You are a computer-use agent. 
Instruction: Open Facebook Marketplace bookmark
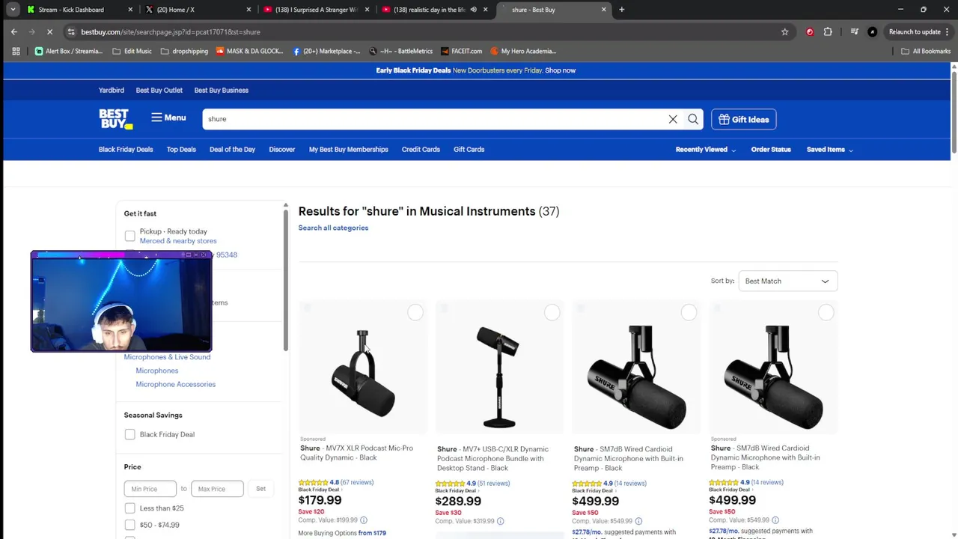pyautogui.click(x=326, y=51)
